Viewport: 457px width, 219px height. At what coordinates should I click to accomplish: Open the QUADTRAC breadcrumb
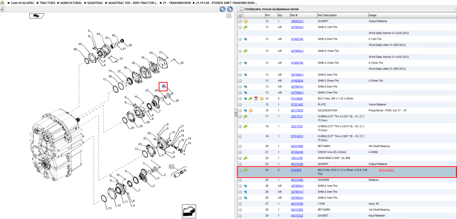point(96,3)
